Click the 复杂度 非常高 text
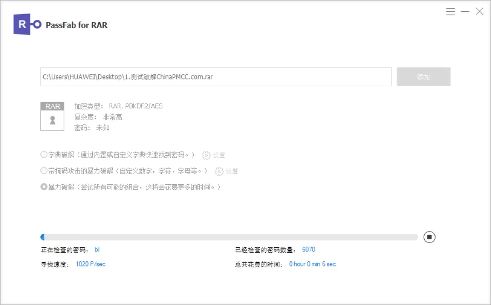 coord(98,117)
